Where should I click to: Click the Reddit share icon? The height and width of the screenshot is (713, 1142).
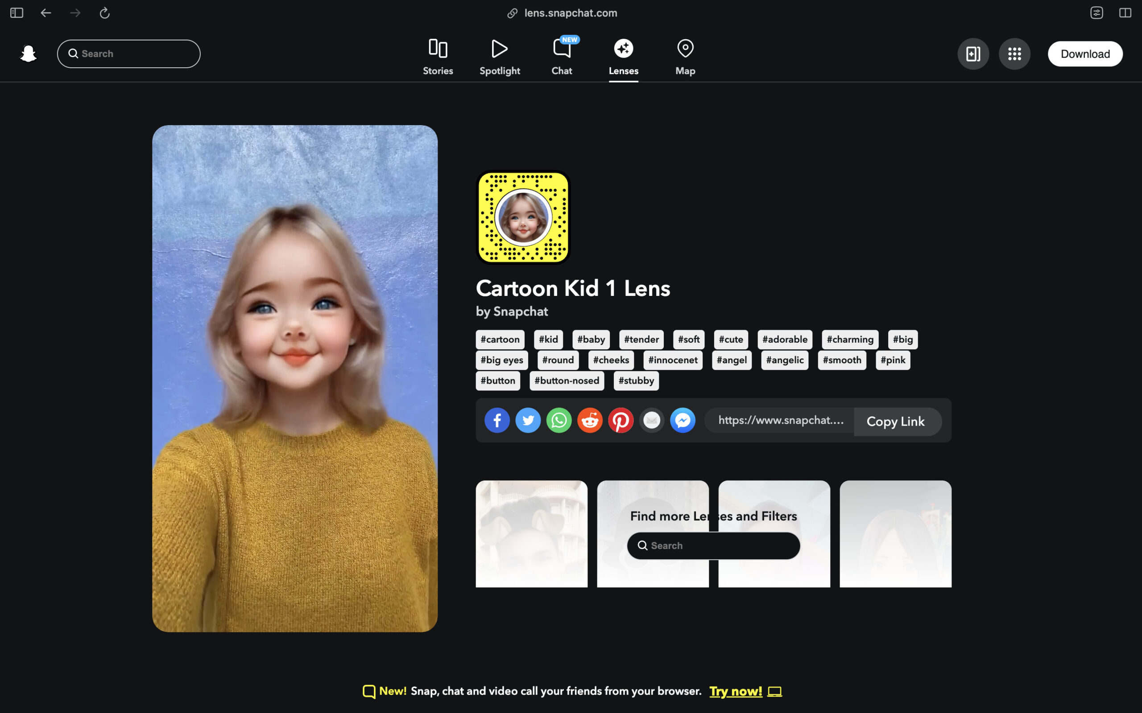coord(589,420)
